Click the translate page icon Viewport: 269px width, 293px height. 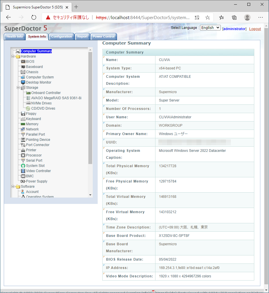[x=197, y=18]
